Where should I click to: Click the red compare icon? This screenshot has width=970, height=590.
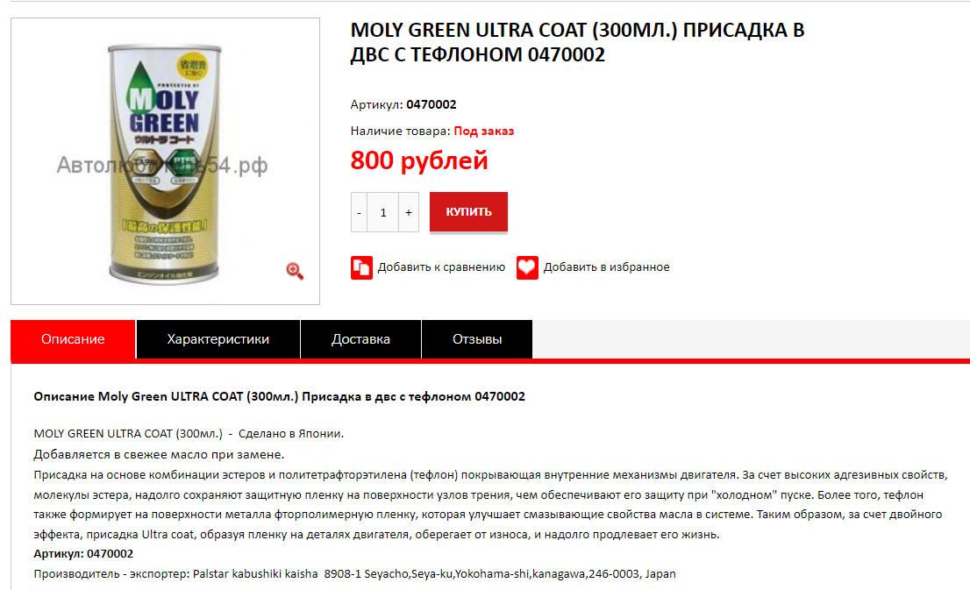coord(361,267)
